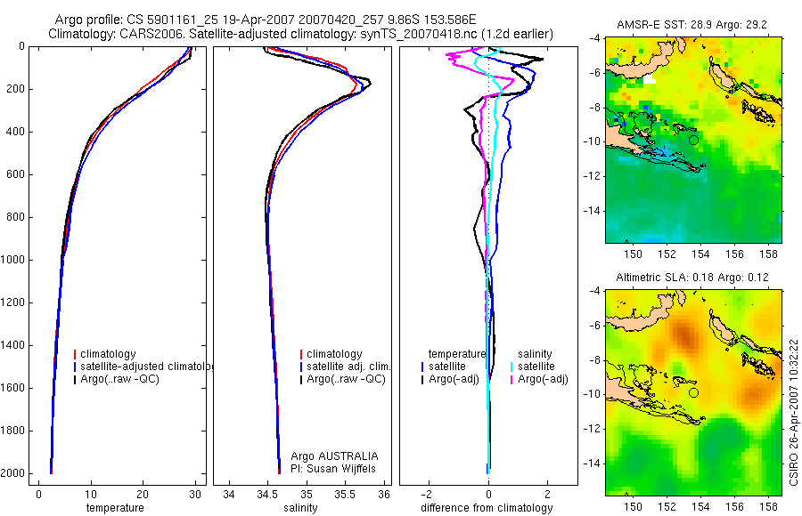Click the vertical 'CSIRO 26-Apr-2007 10:32:22' timestamp

(x=793, y=413)
